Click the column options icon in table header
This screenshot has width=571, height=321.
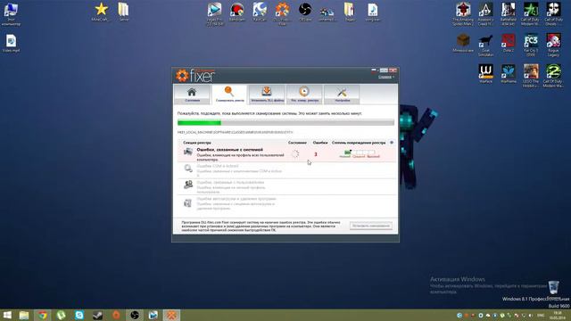pos(392,143)
